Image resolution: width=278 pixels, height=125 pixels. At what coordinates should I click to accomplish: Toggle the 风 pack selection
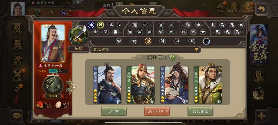click(x=101, y=25)
